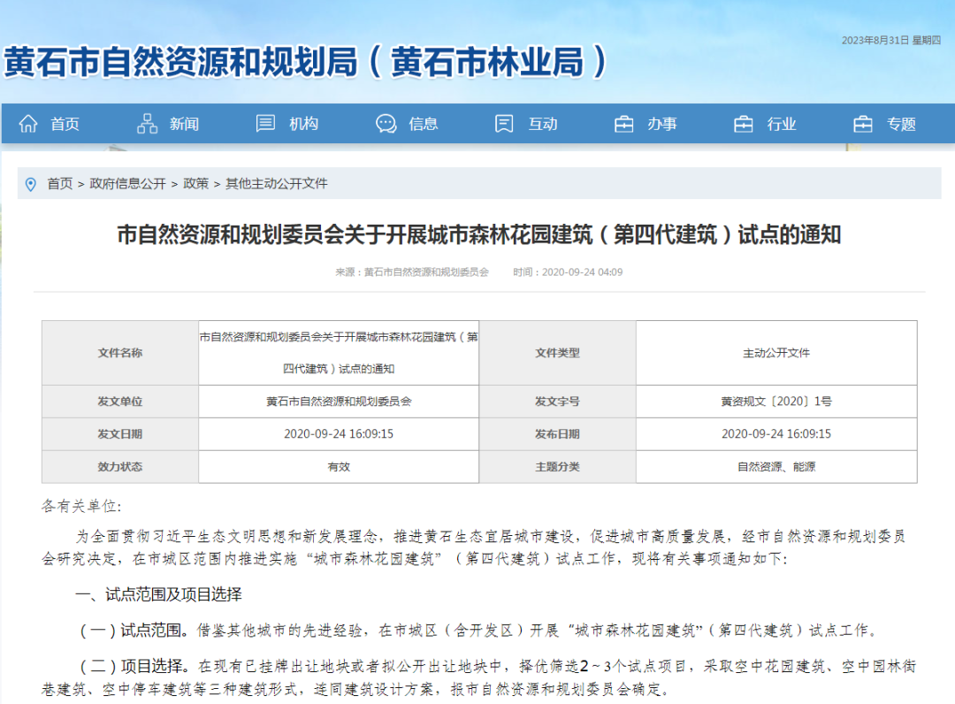Click the article headline about 第四代建筑 试点
Screen dimensions: 955x704
click(478, 234)
